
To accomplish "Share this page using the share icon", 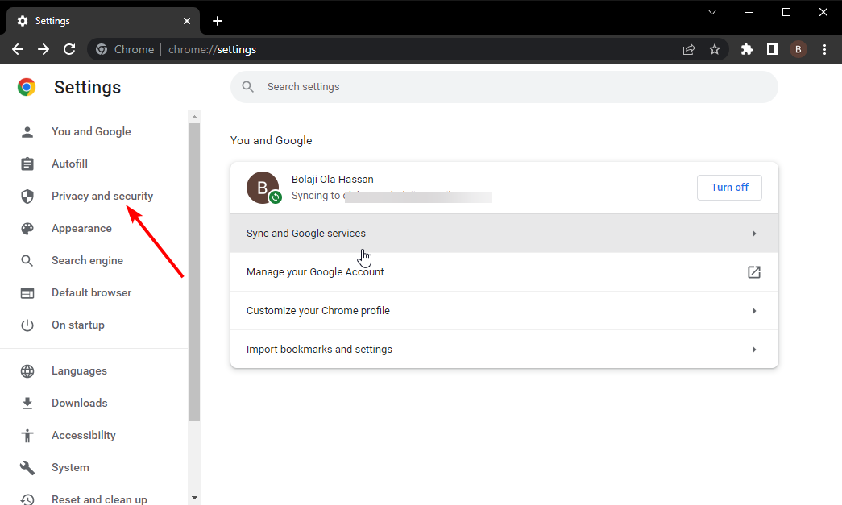I will [x=689, y=49].
